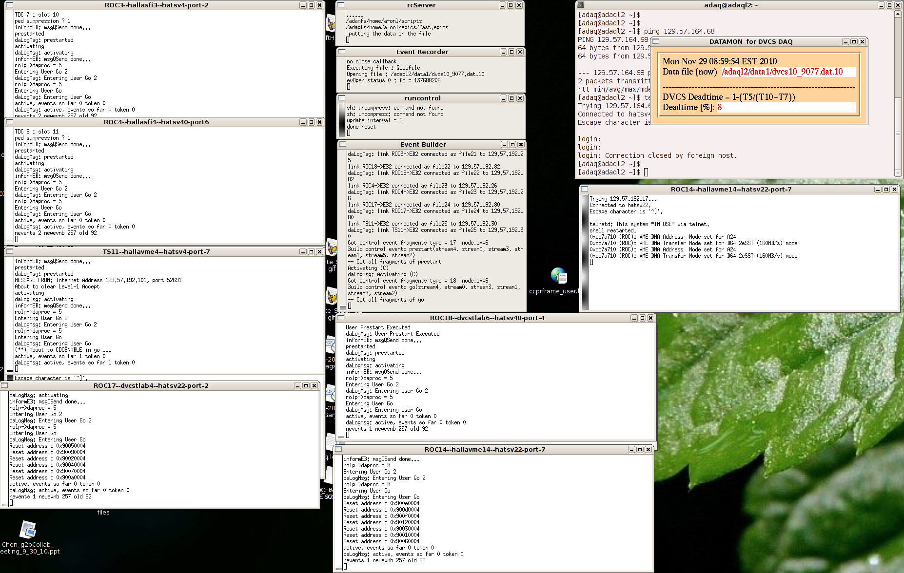
Task: Close the runcontrol window
Action: [520, 98]
